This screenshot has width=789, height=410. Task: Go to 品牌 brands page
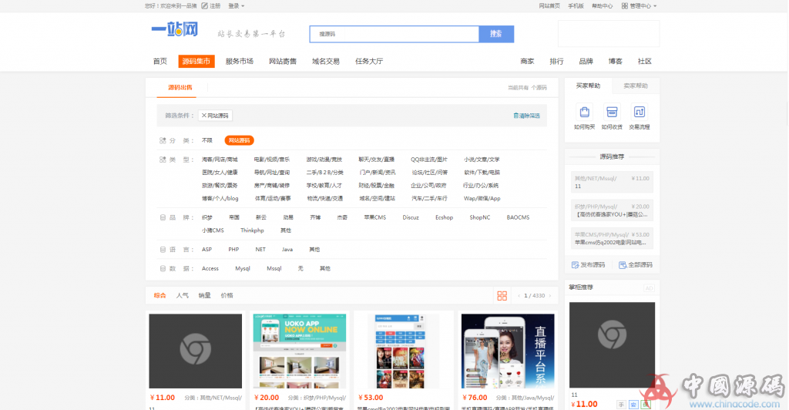coord(586,62)
